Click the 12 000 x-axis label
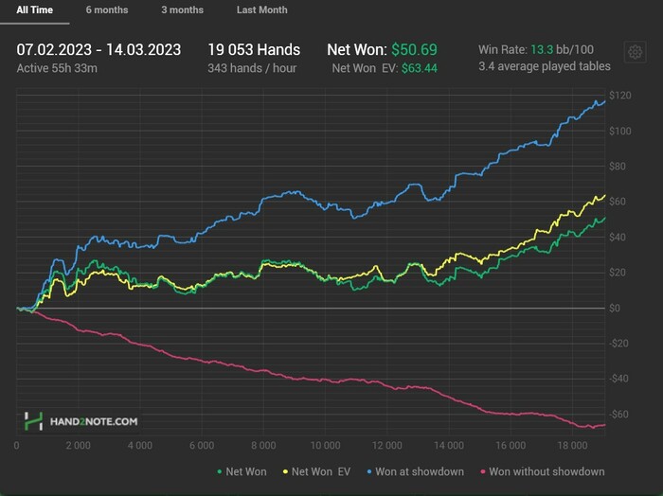The height and width of the screenshot is (496, 663). tap(386, 445)
